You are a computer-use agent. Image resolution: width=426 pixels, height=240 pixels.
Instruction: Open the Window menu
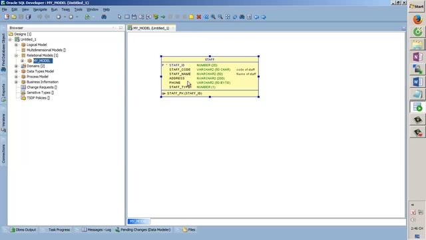coord(93,9)
